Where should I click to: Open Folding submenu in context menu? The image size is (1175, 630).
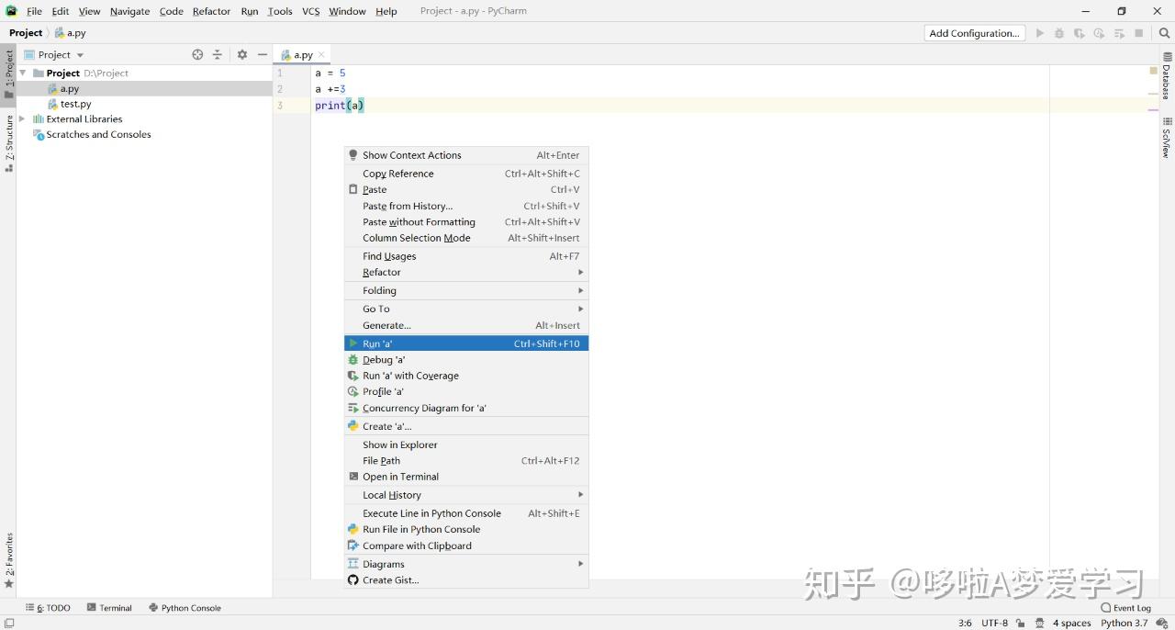point(466,290)
